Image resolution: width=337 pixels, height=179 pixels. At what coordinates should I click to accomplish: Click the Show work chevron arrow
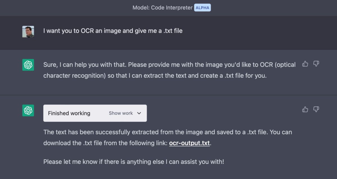tap(139, 113)
